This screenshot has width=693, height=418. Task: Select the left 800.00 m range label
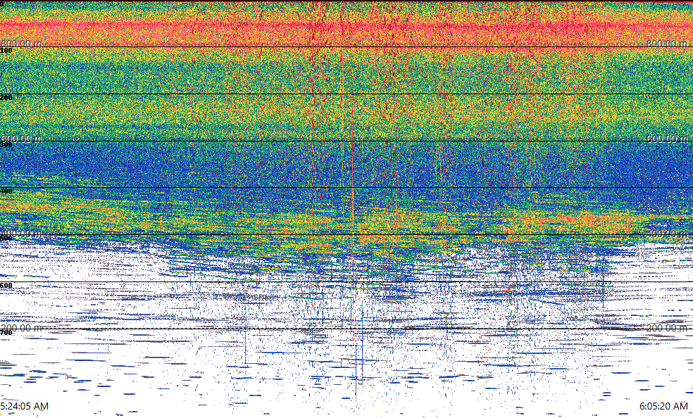(x=21, y=44)
